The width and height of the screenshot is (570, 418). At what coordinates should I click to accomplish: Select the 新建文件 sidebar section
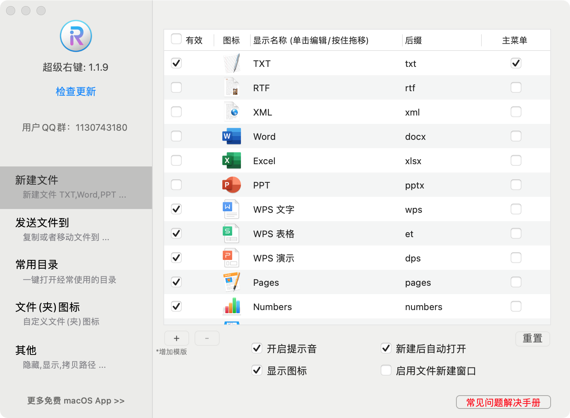click(76, 187)
